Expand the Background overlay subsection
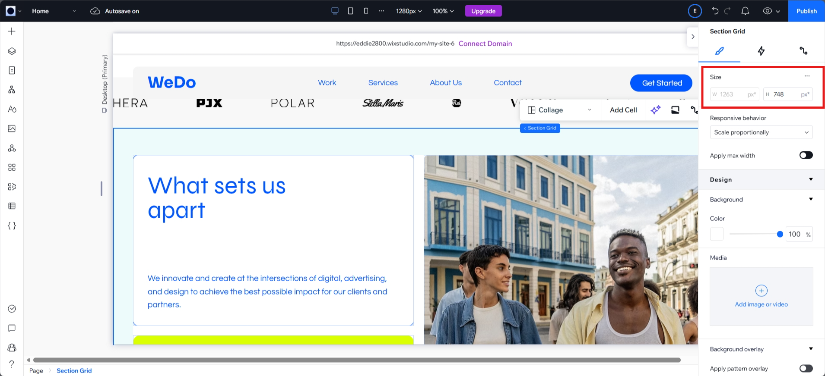This screenshot has height=376, width=825. 811,349
